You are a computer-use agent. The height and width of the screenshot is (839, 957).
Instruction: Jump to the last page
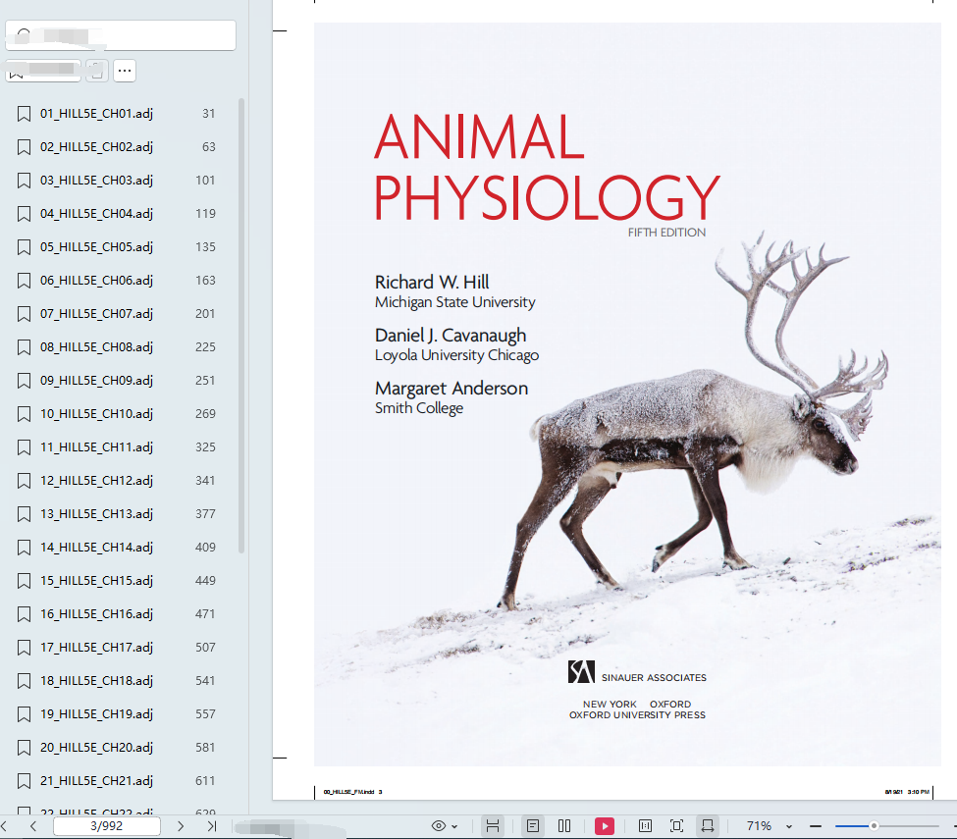(x=212, y=826)
